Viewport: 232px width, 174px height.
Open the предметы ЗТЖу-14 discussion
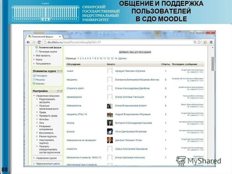coord(77,114)
